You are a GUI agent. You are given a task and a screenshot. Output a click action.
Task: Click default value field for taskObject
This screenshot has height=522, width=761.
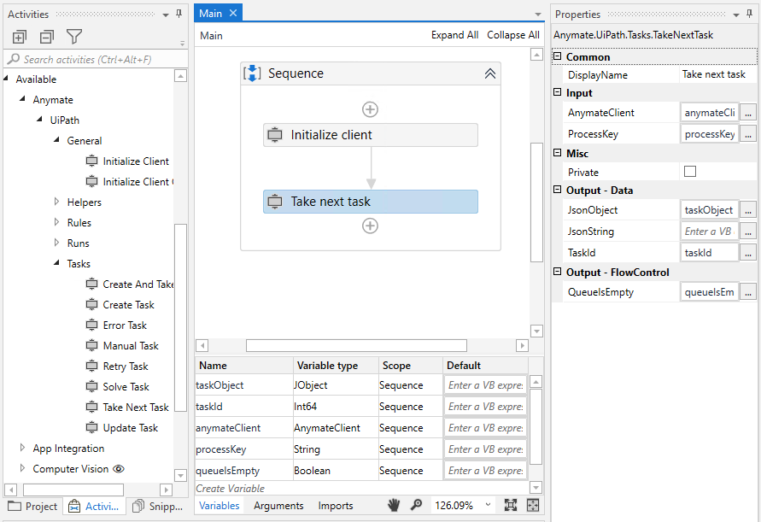pyautogui.click(x=485, y=385)
